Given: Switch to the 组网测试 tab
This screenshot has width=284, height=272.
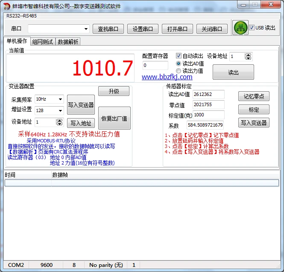Looking at the screenshot, I should point(43,42).
